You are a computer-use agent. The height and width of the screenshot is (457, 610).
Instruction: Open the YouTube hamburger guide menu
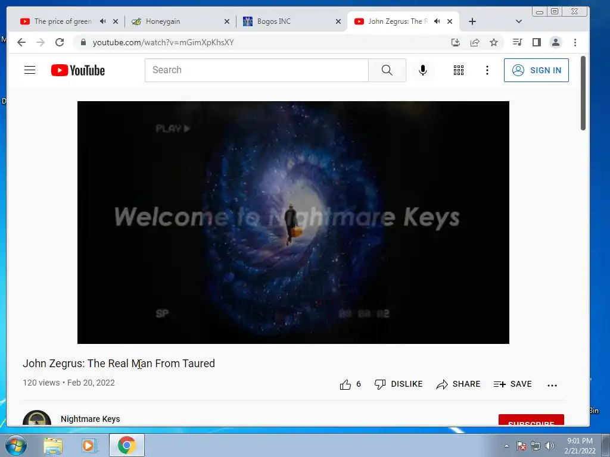pyautogui.click(x=30, y=70)
